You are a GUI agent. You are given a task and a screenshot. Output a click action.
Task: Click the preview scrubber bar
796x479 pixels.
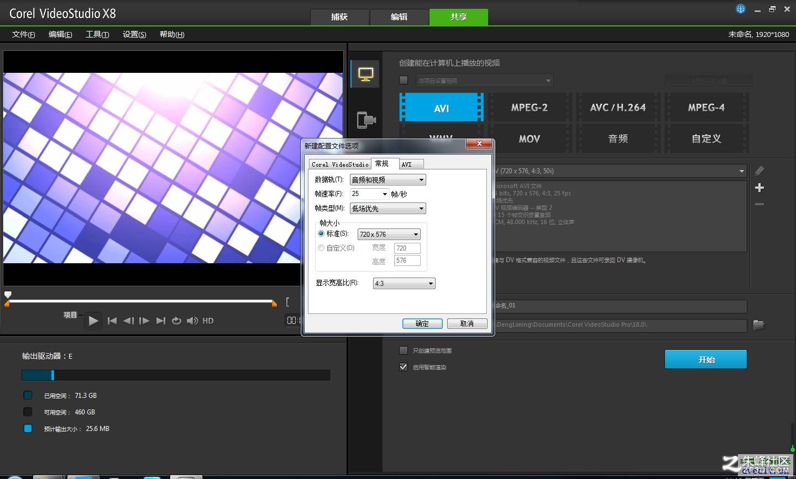[141, 301]
